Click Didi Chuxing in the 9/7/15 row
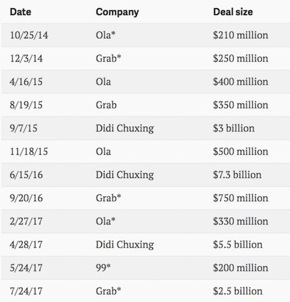The image size is (290, 302). point(125,129)
